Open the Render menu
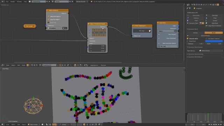This screenshot has height=126, width=224. 13,1
